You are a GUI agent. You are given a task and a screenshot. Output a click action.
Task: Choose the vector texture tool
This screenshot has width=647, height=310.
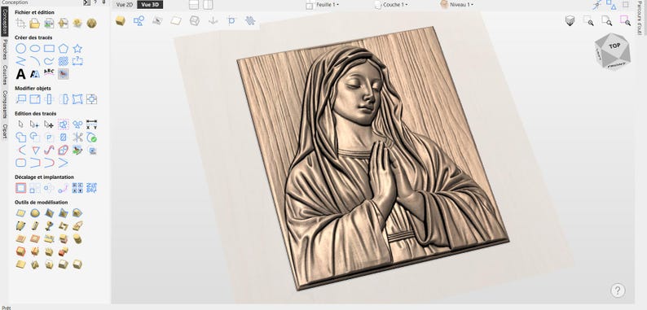(63, 61)
